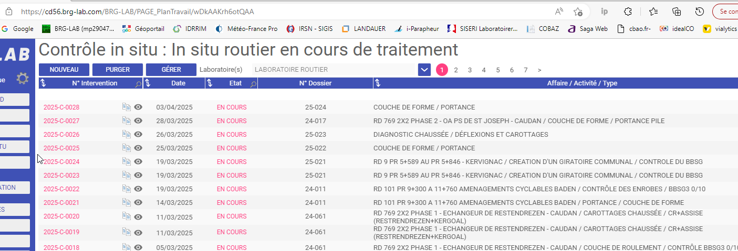This screenshot has width=738, height=251.
Task: Open the LABORATOIRE ROUTIER combo box field
Action: pos(334,70)
